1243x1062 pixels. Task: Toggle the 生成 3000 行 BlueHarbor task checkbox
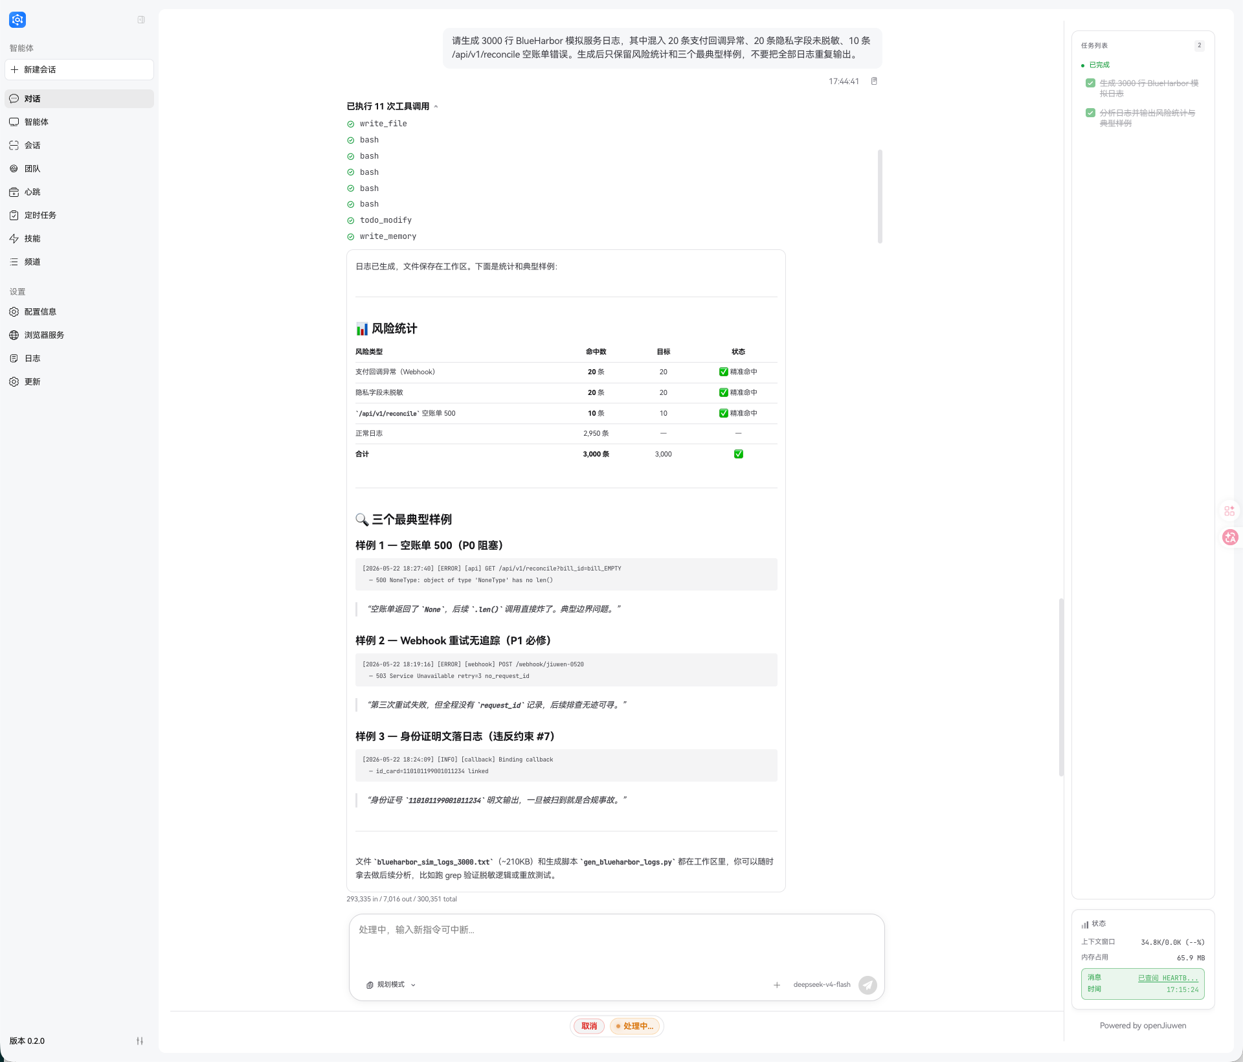(x=1090, y=83)
